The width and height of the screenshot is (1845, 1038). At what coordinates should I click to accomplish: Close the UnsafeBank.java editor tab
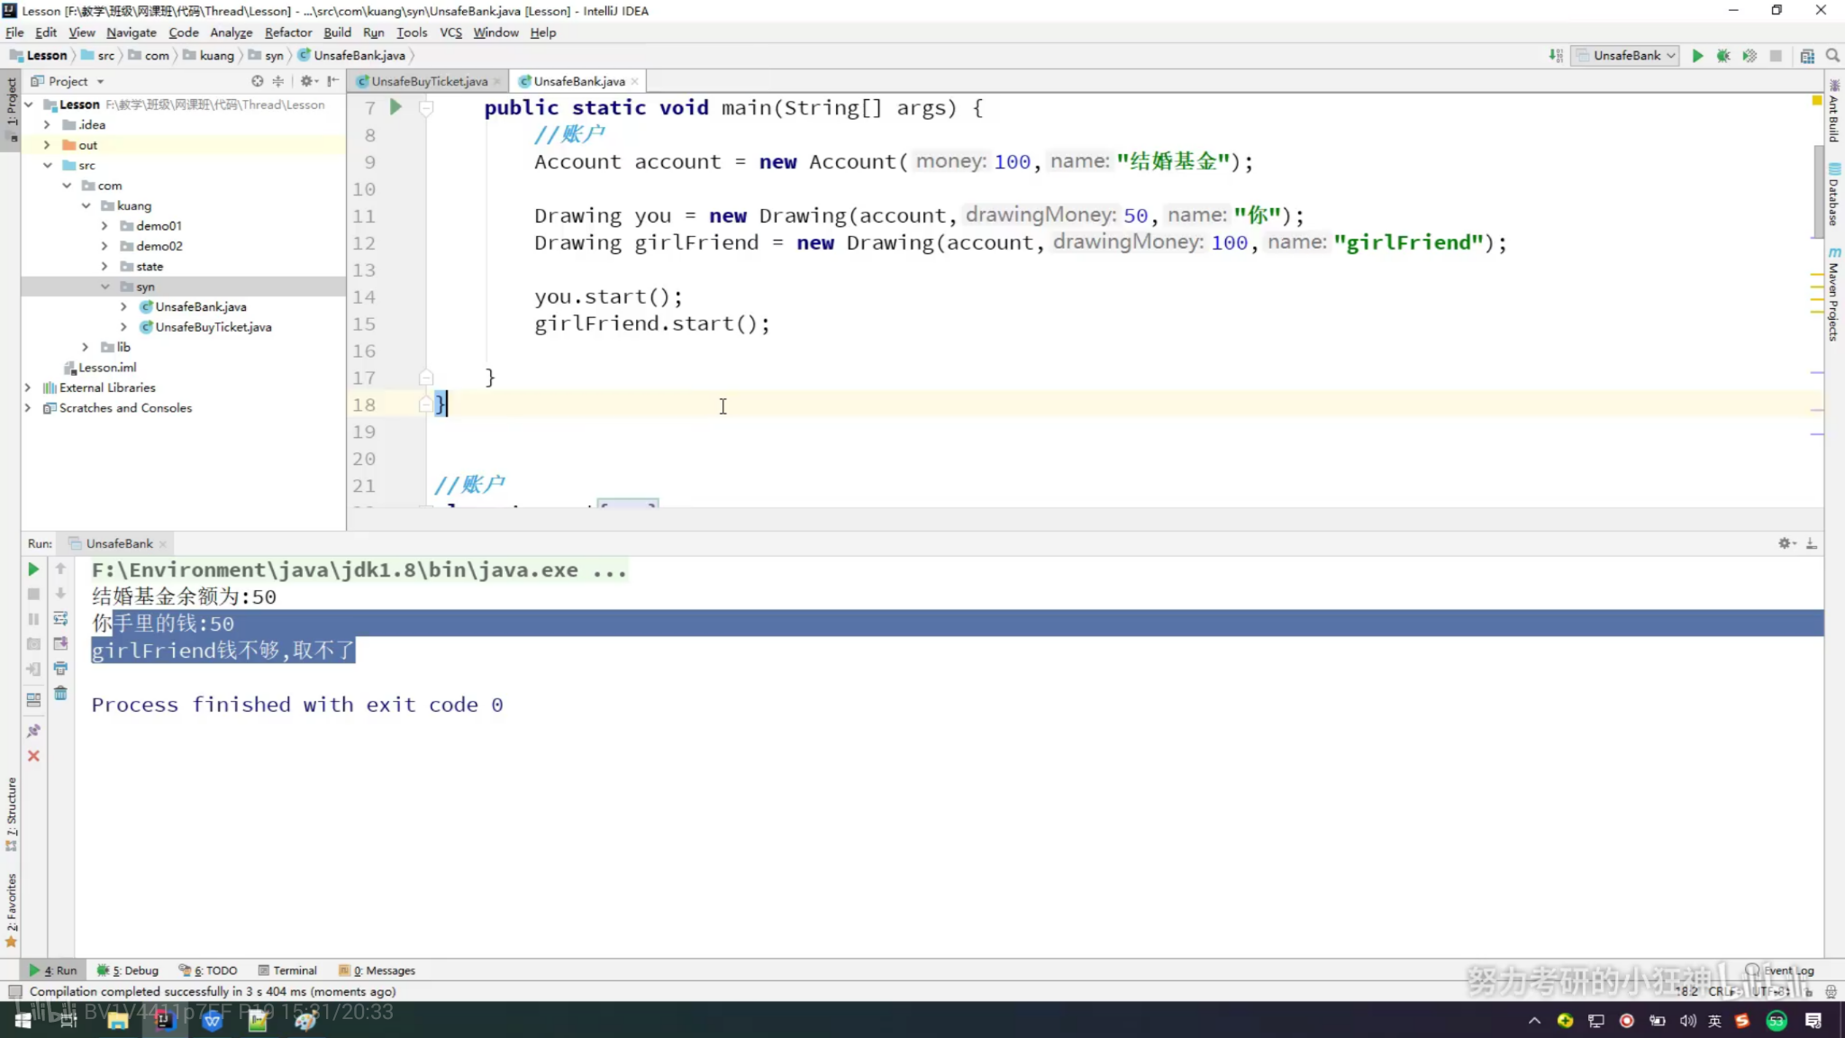pos(635,81)
